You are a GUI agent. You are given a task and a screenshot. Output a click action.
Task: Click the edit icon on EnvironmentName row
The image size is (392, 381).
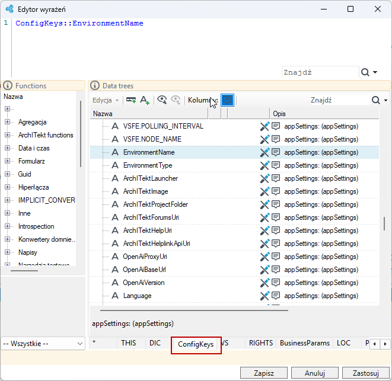click(264, 152)
